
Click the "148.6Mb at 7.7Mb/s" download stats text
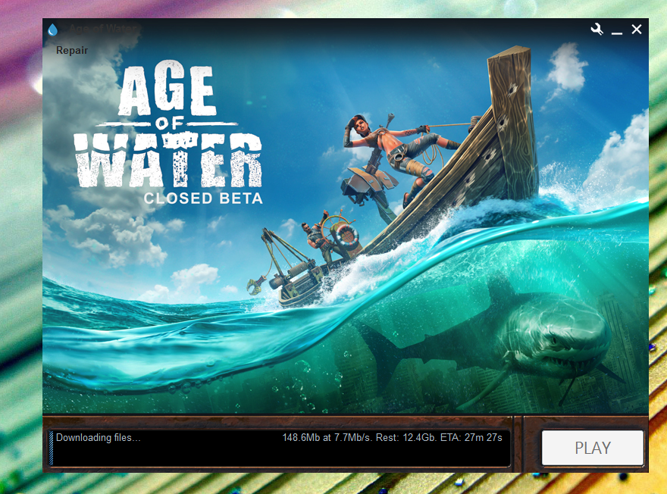point(327,437)
